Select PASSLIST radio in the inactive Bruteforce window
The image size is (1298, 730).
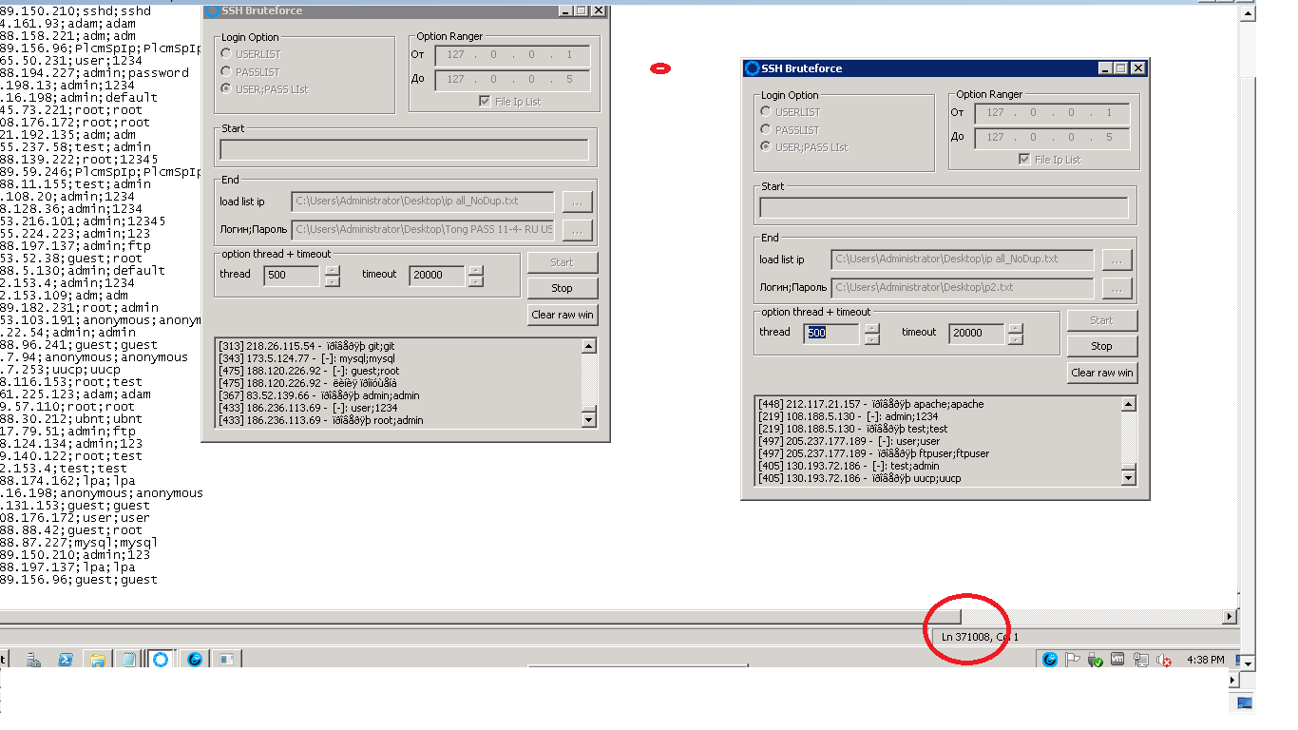click(226, 71)
